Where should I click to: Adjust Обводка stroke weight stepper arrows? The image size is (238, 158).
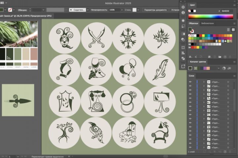30,10
